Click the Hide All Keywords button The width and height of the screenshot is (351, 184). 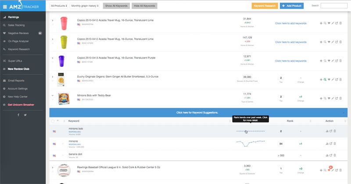144,6
